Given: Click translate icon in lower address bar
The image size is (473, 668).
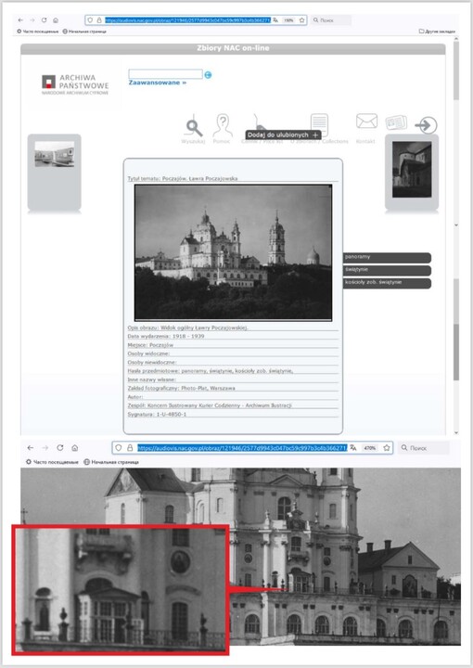Looking at the screenshot, I should click(353, 448).
